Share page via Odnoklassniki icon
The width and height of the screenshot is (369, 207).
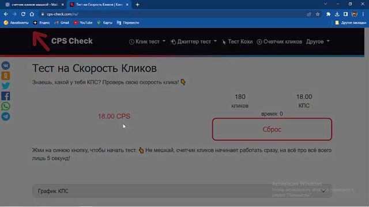[6, 76]
